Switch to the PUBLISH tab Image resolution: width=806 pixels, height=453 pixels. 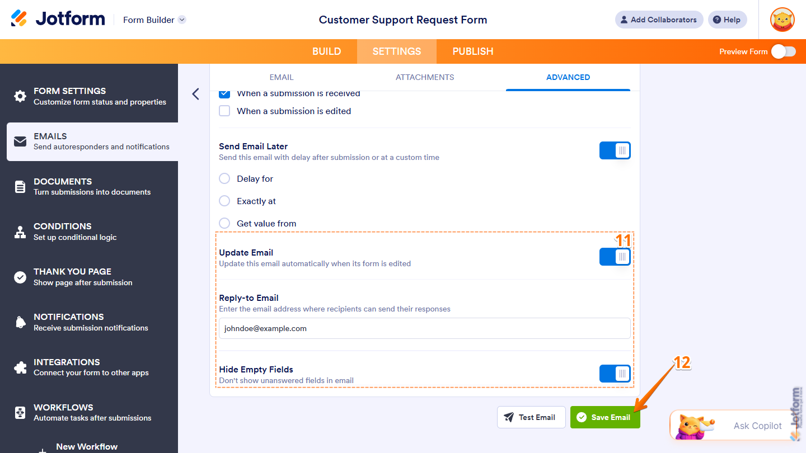point(473,51)
